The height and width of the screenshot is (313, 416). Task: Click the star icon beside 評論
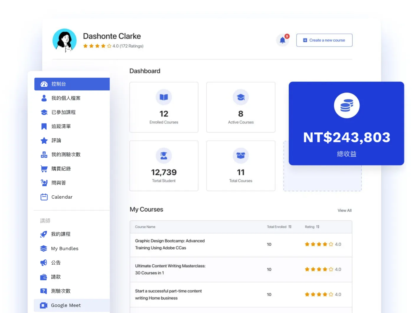[44, 141]
